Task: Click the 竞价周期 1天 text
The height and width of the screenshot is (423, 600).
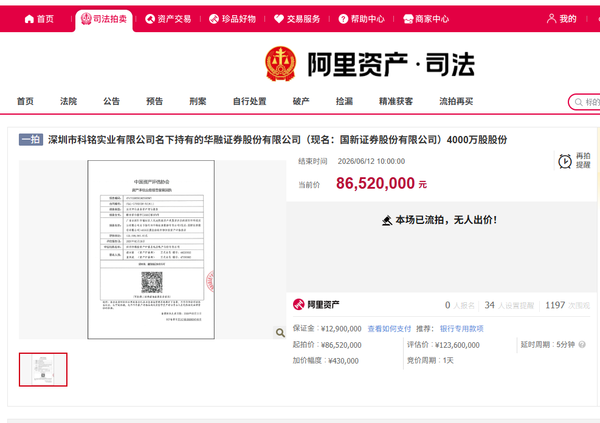Action: pos(430,360)
